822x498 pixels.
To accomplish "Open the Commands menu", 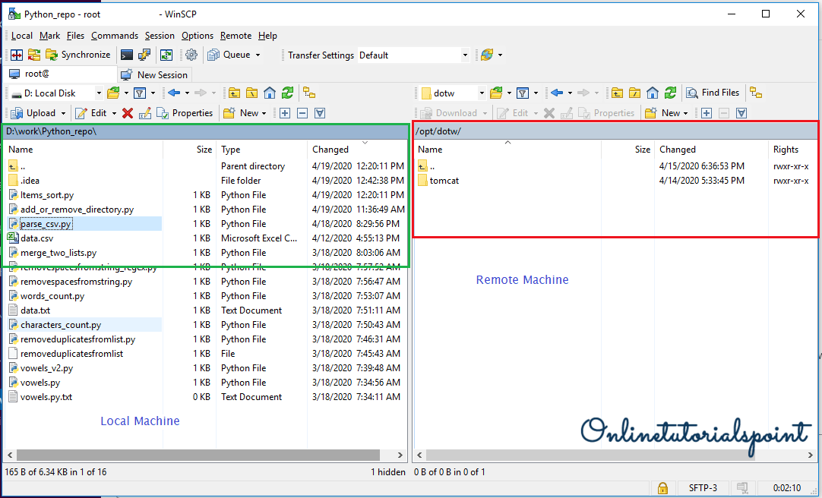I will (114, 36).
